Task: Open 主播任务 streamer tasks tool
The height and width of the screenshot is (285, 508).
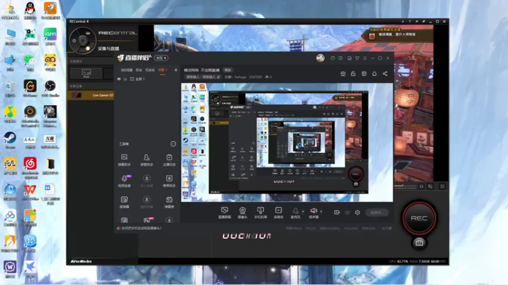Action: [169, 160]
